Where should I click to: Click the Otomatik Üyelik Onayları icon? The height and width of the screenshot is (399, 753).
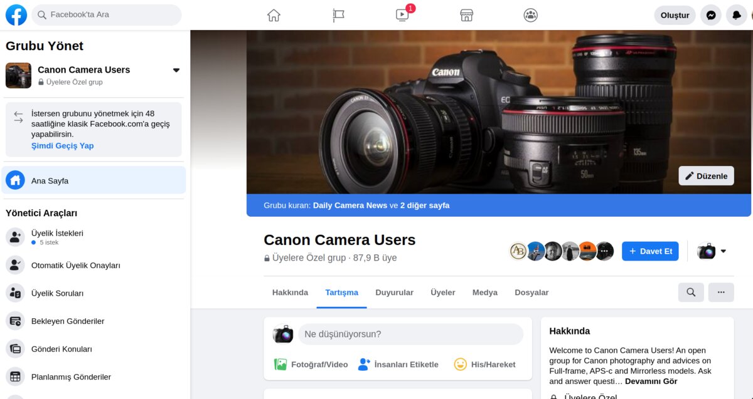click(15, 265)
